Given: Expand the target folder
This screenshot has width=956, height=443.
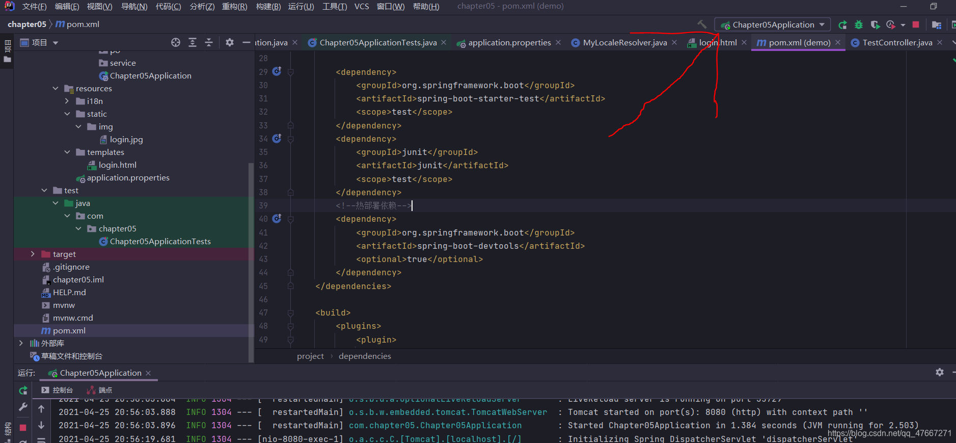Looking at the screenshot, I should click(33, 254).
